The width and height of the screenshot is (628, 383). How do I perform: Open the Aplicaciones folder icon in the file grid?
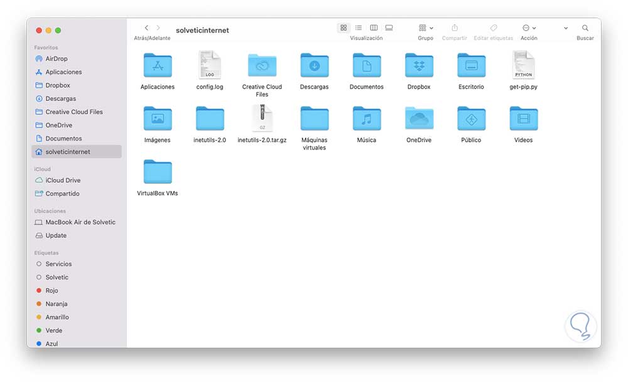click(158, 65)
